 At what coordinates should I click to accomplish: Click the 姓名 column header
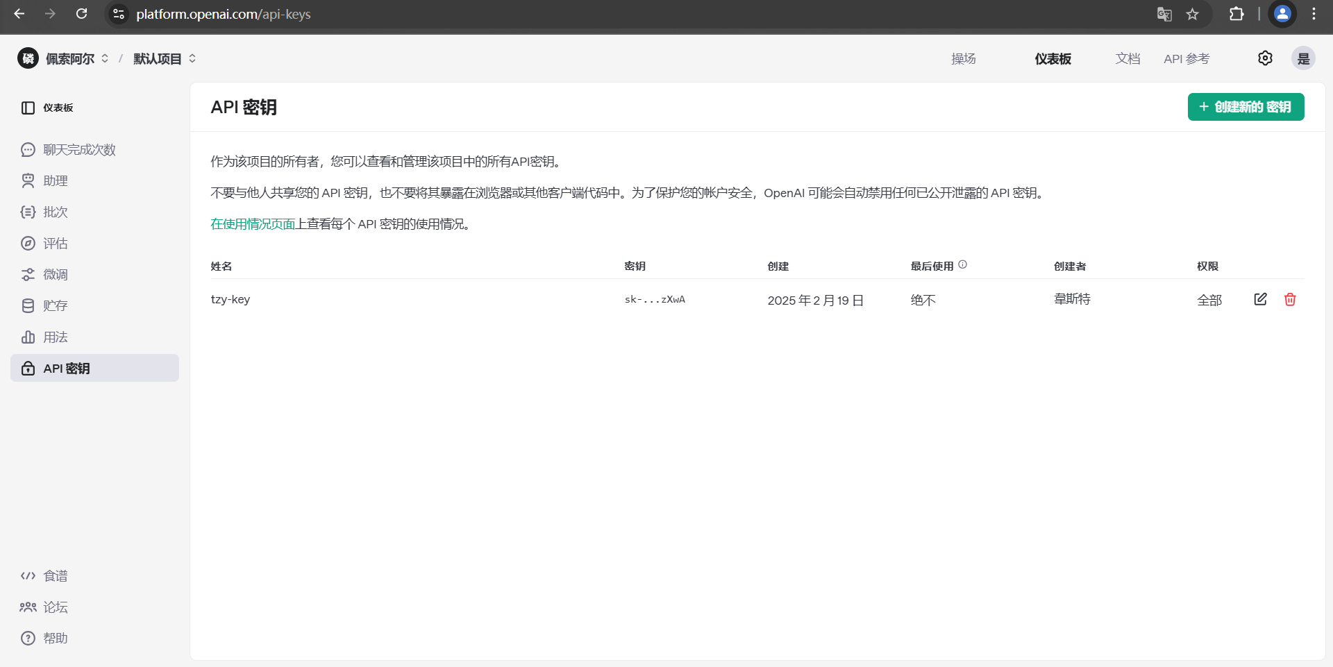(x=221, y=267)
